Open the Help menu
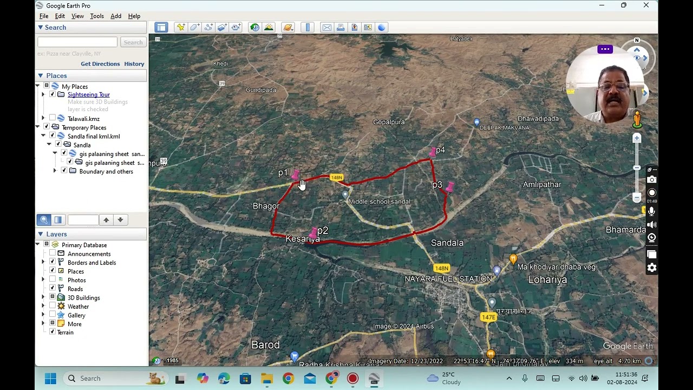The image size is (693, 390). tap(134, 16)
